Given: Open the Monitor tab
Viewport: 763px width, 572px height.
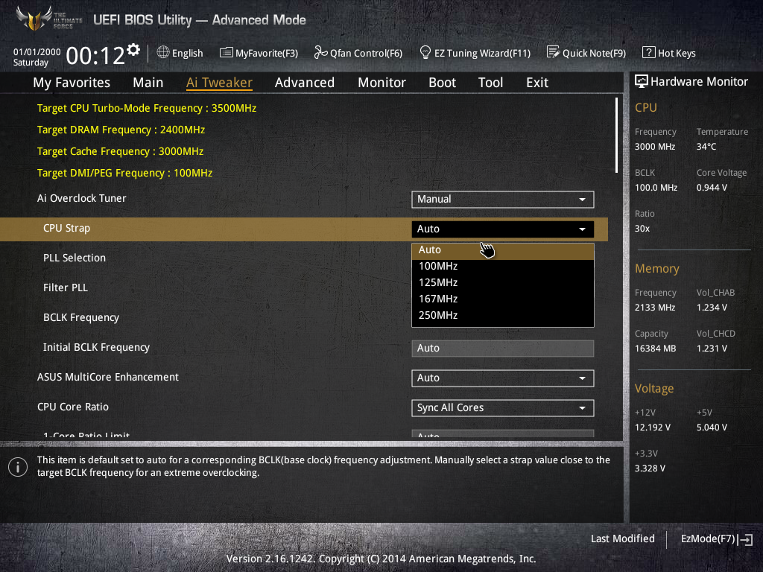Looking at the screenshot, I should (x=381, y=82).
